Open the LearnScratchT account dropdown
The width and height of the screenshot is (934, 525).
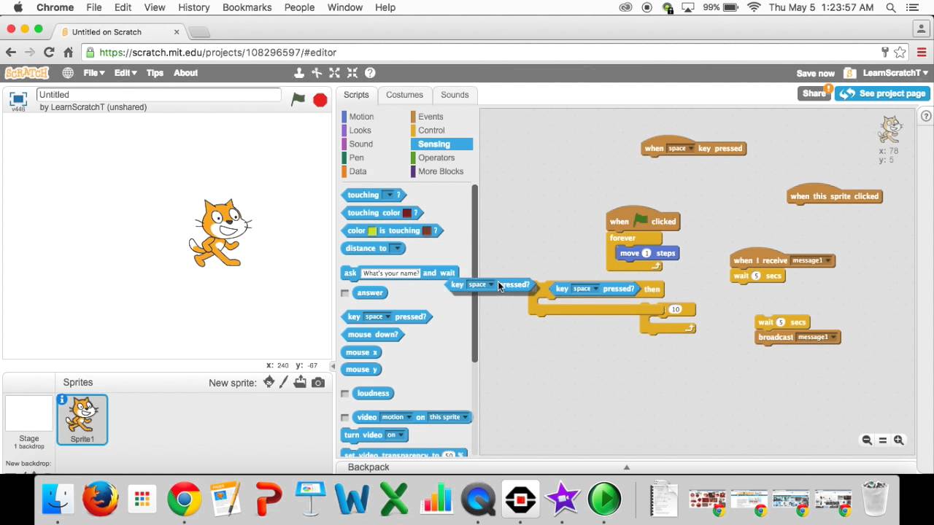[x=895, y=73]
